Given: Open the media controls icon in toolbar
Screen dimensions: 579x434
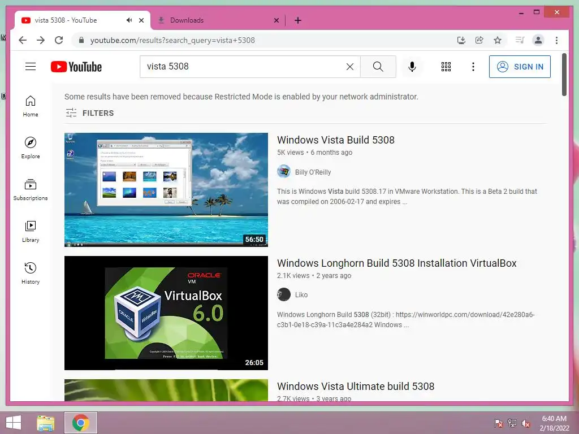Looking at the screenshot, I should pos(520,40).
